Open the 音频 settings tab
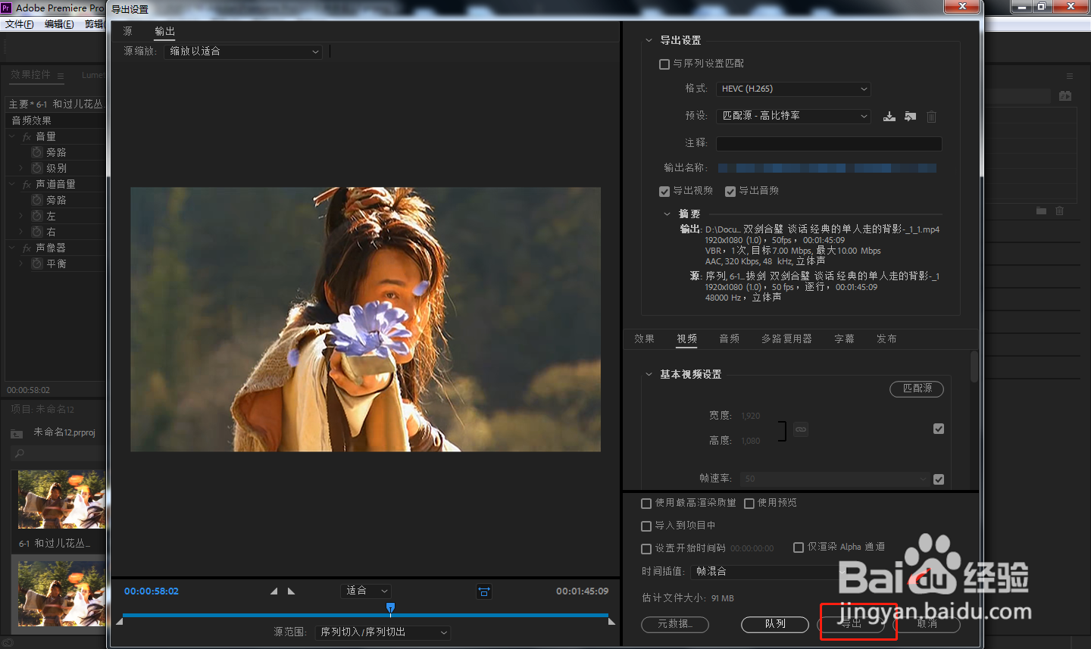Screen dimensions: 1091x649 coord(729,339)
